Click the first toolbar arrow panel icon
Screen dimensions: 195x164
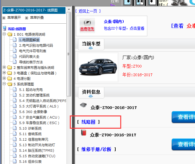[127, 2]
